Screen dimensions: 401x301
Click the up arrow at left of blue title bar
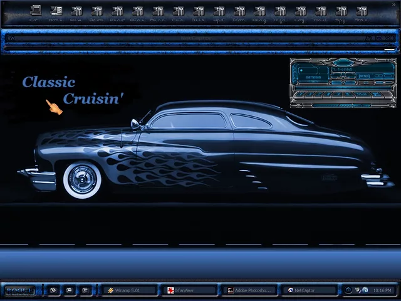[12, 38]
